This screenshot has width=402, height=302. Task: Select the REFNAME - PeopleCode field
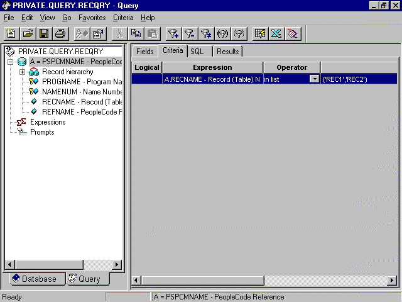82,112
